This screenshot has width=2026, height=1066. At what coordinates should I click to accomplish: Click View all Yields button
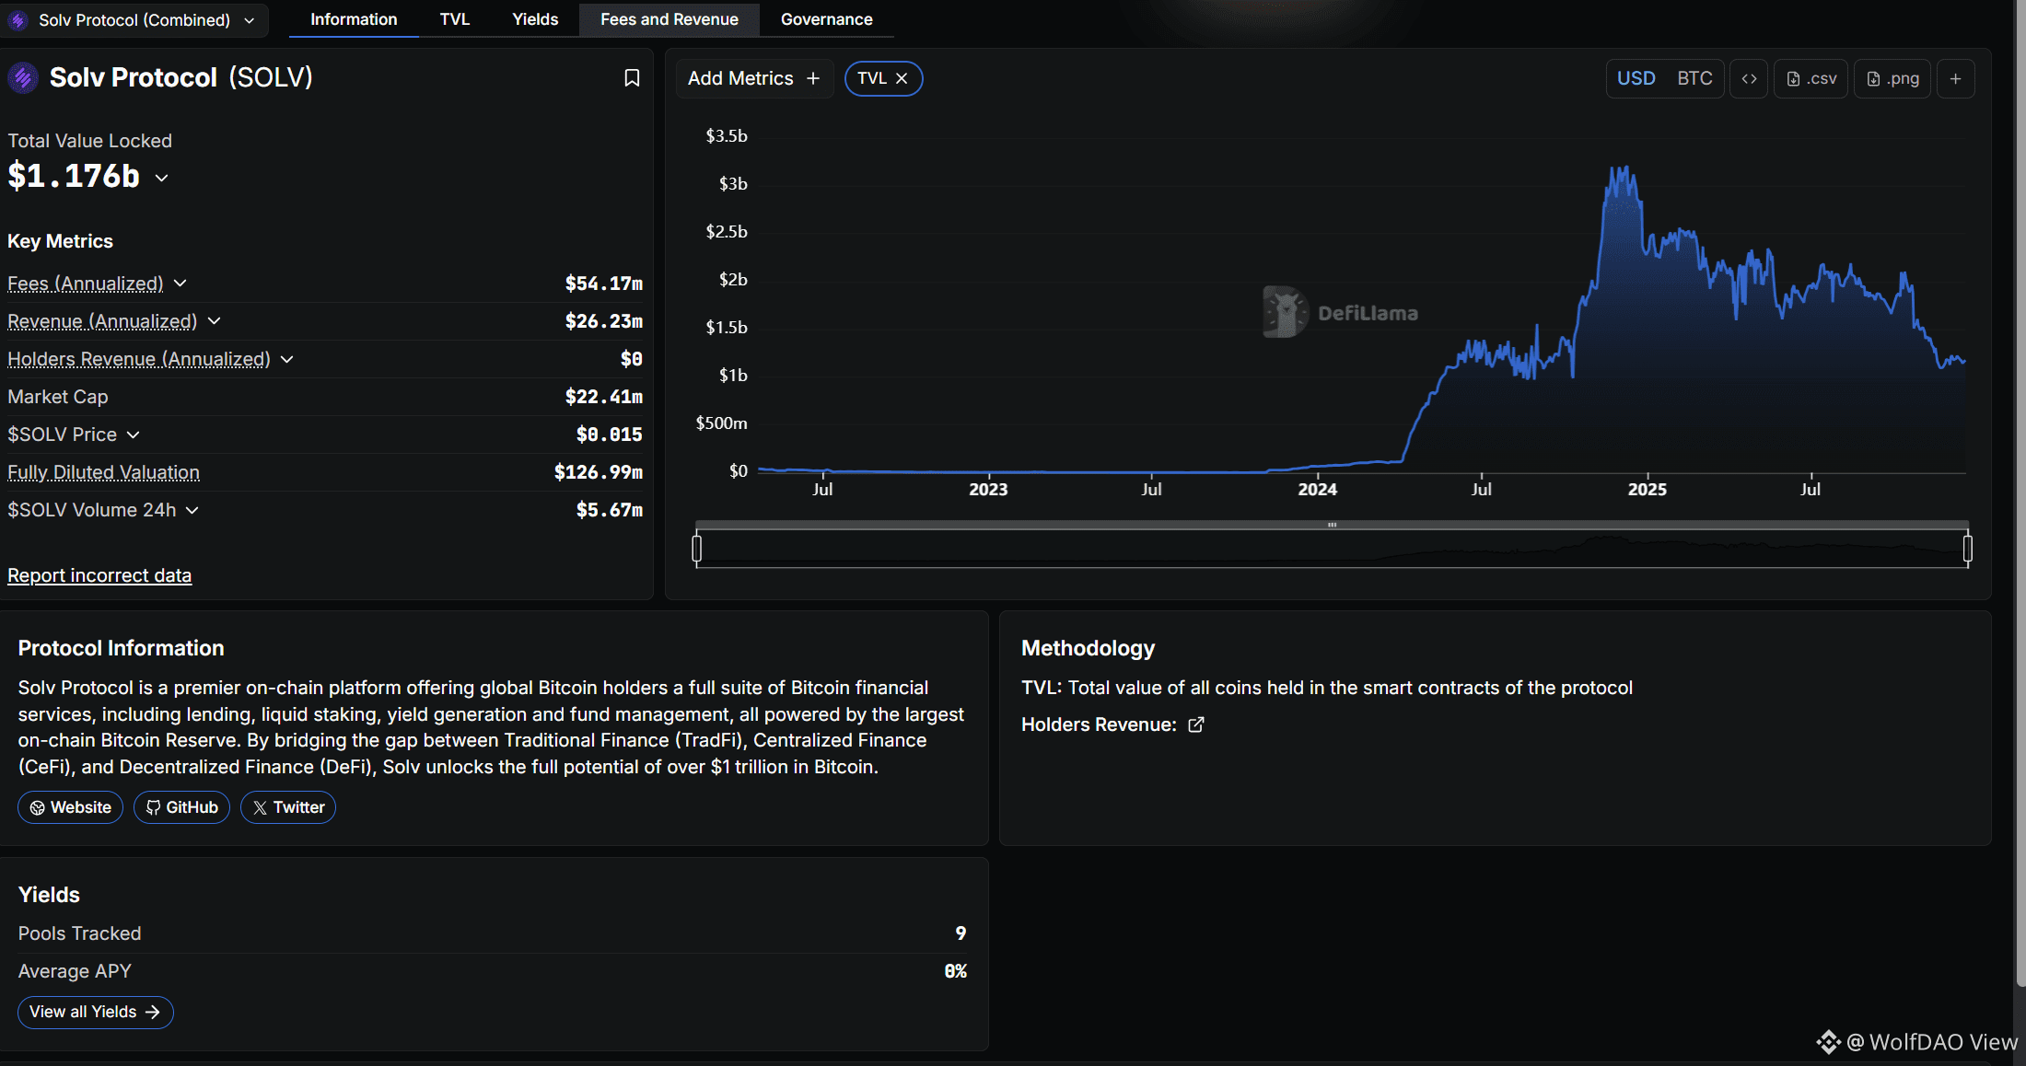click(x=95, y=1012)
